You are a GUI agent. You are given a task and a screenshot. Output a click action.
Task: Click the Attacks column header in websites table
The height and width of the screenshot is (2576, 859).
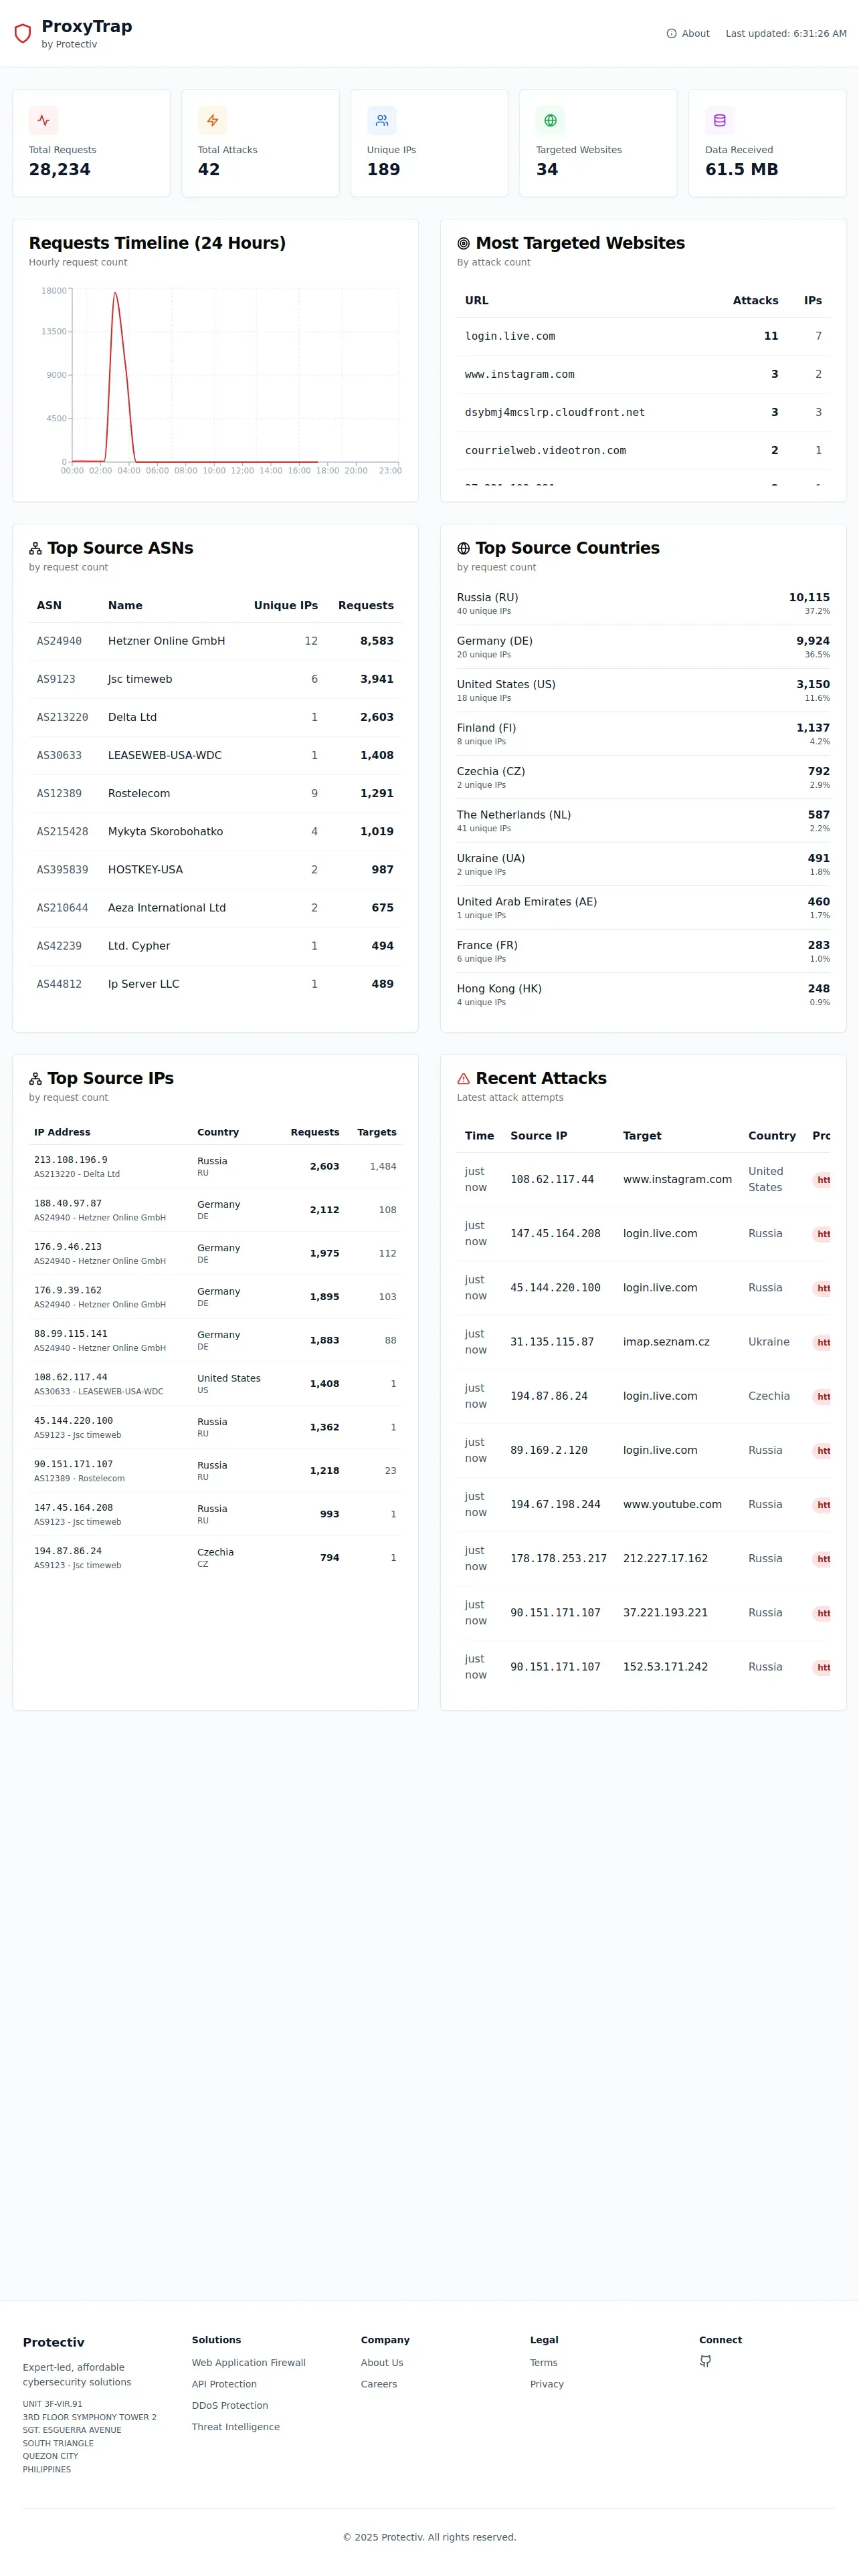[755, 300]
